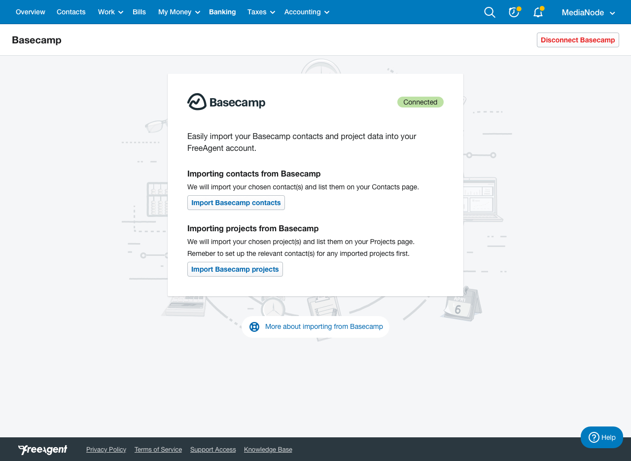Viewport: 631px width, 461px height.
Task: Expand the Work dropdown menu
Action: 109,12
